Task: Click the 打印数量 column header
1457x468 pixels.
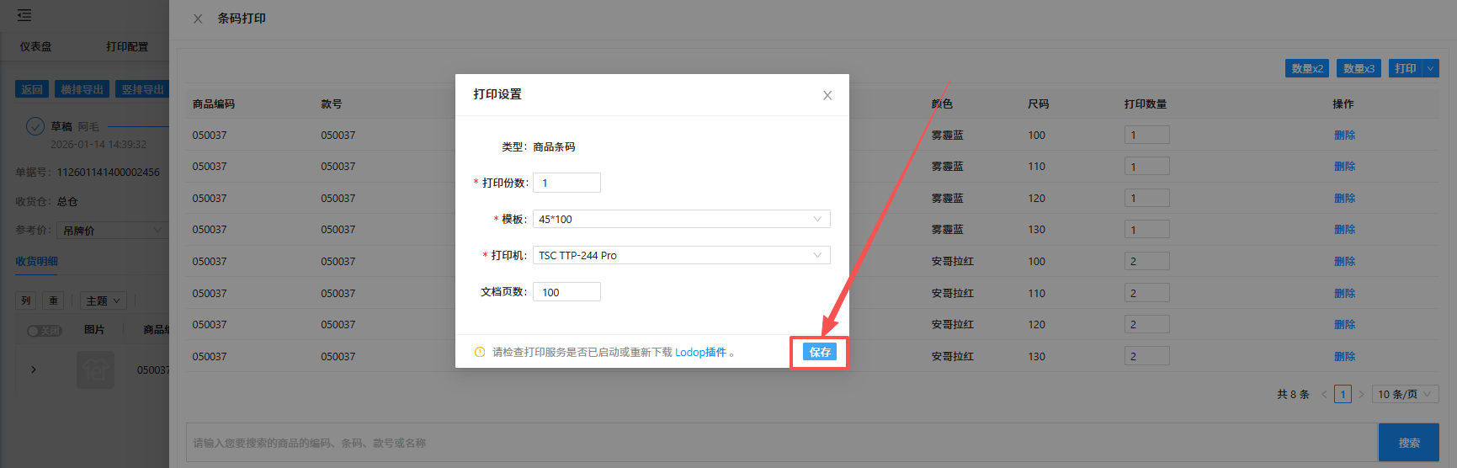Action: coord(1146,104)
